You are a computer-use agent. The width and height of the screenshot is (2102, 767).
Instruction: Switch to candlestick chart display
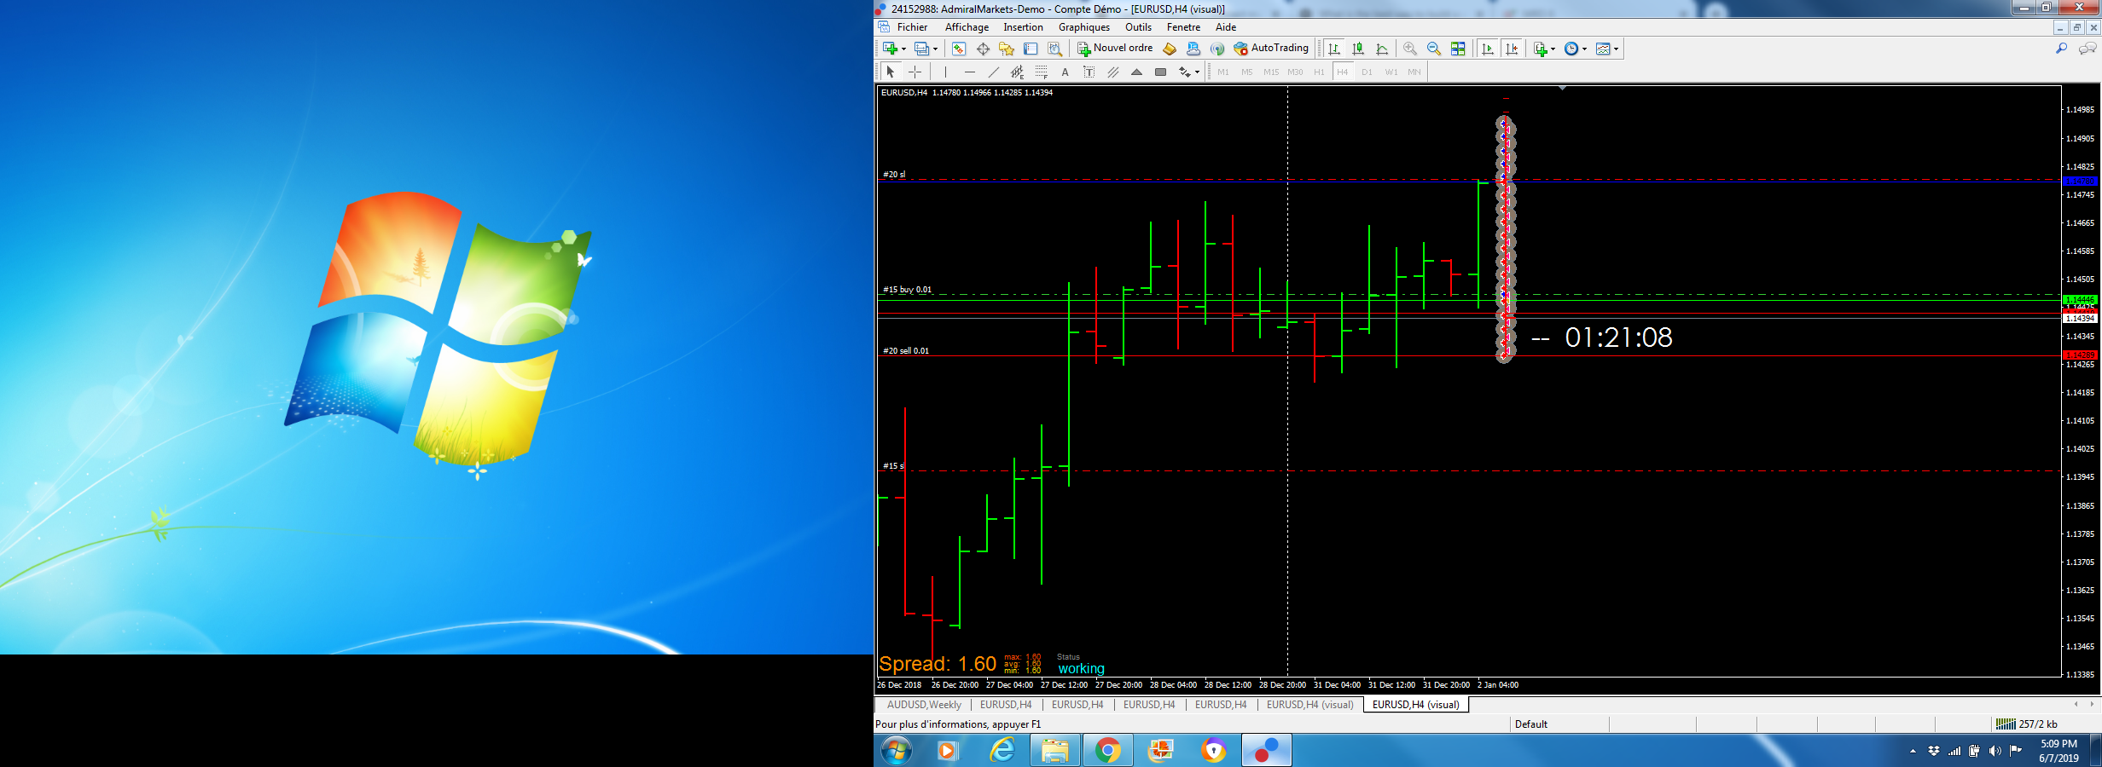tap(1358, 49)
